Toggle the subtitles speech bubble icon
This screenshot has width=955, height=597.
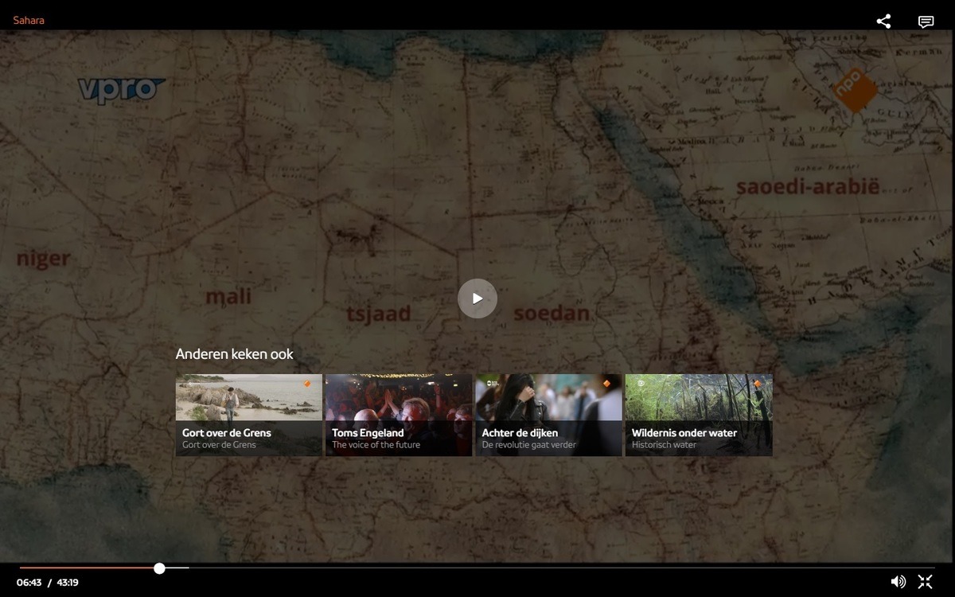tap(926, 21)
